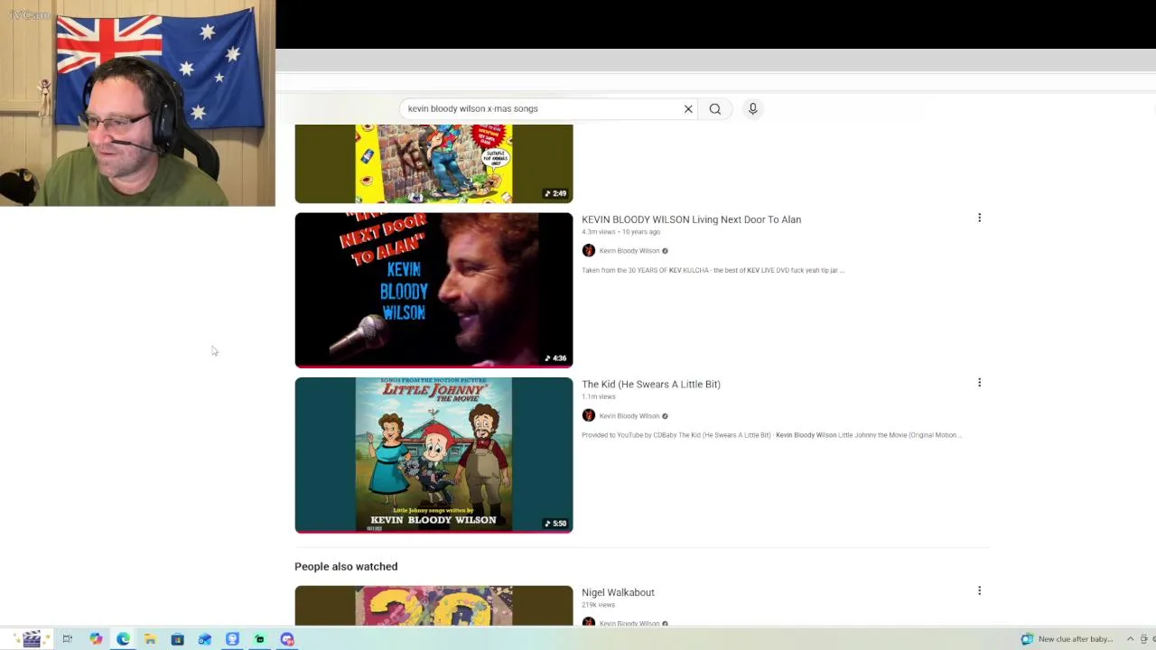Play the Living Next Door To Alan thumbnail
This screenshot has width=1156, height=650.
tap(433, 290)
